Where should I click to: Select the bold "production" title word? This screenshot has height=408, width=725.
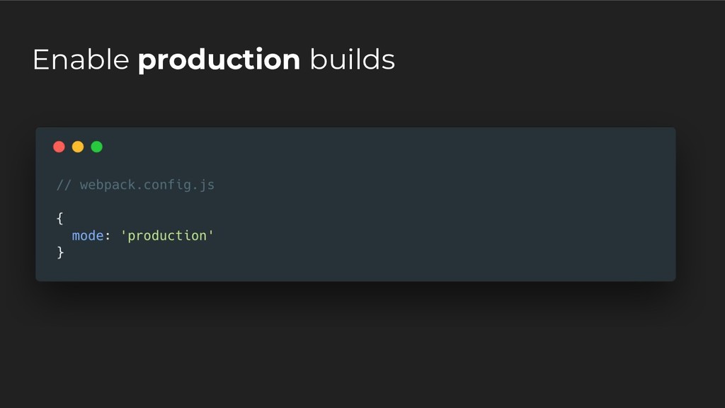219,60
